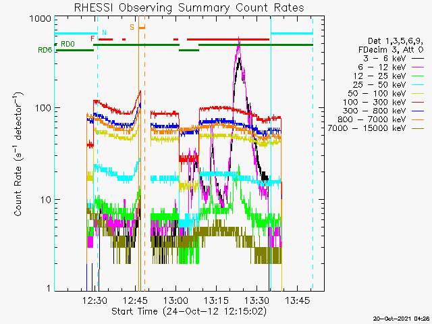Click the '12:45' x-axis tick label

point(135,300)
